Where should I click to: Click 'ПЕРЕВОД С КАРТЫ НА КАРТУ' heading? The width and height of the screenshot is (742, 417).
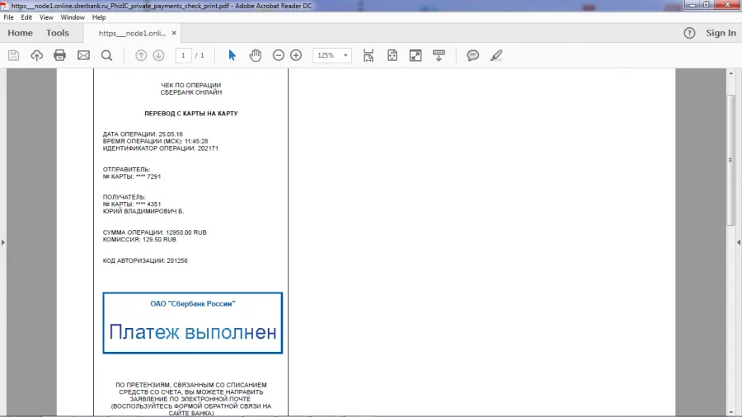[x=191, y=114]
